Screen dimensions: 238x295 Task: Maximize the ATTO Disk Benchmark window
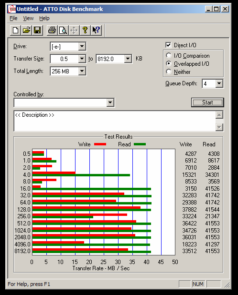tap(216, 9)
